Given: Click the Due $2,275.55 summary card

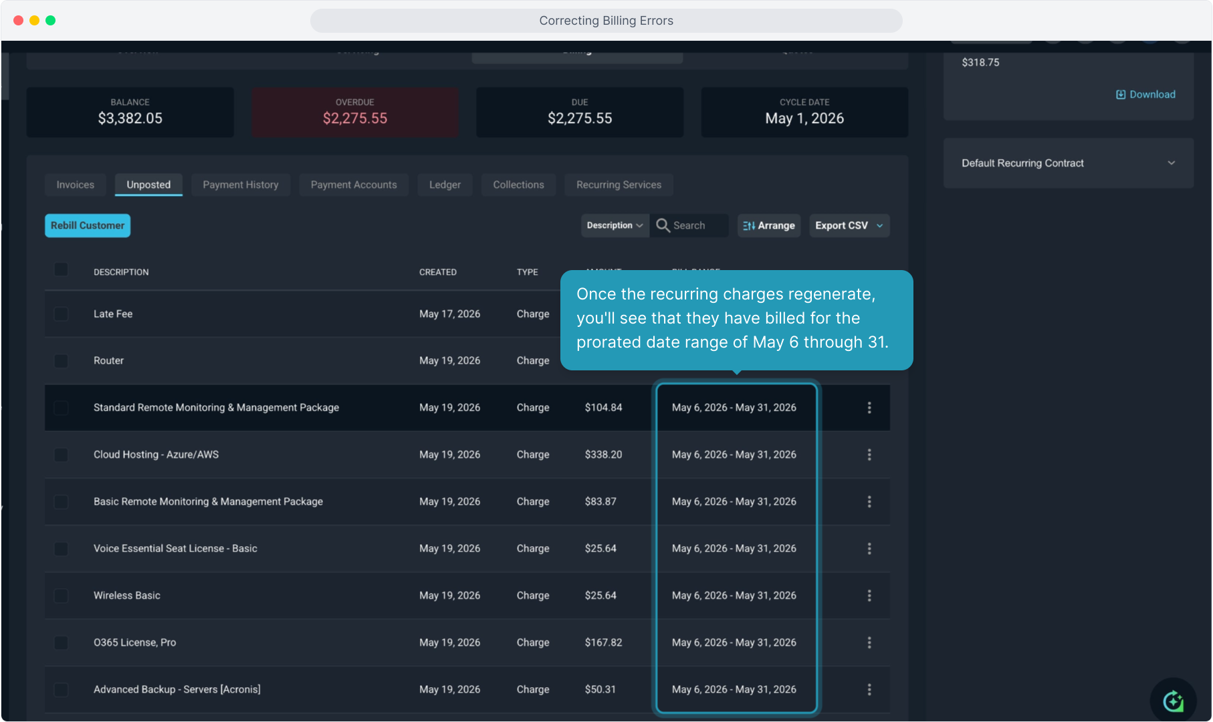Looking at the screenshot, I should [580, 112].
